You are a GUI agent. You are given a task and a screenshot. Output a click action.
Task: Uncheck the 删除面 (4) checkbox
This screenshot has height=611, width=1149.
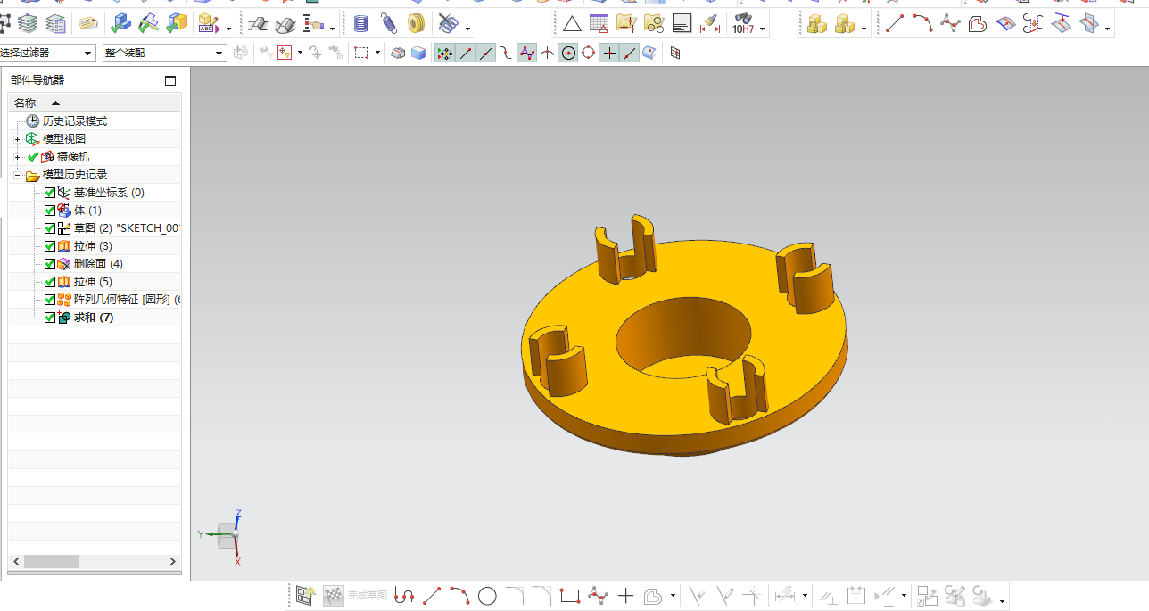(x=50, y=264)
